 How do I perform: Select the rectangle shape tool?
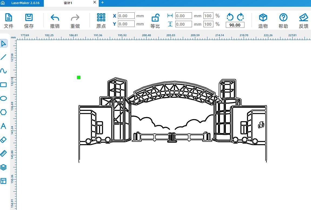(x=4, y=85)
